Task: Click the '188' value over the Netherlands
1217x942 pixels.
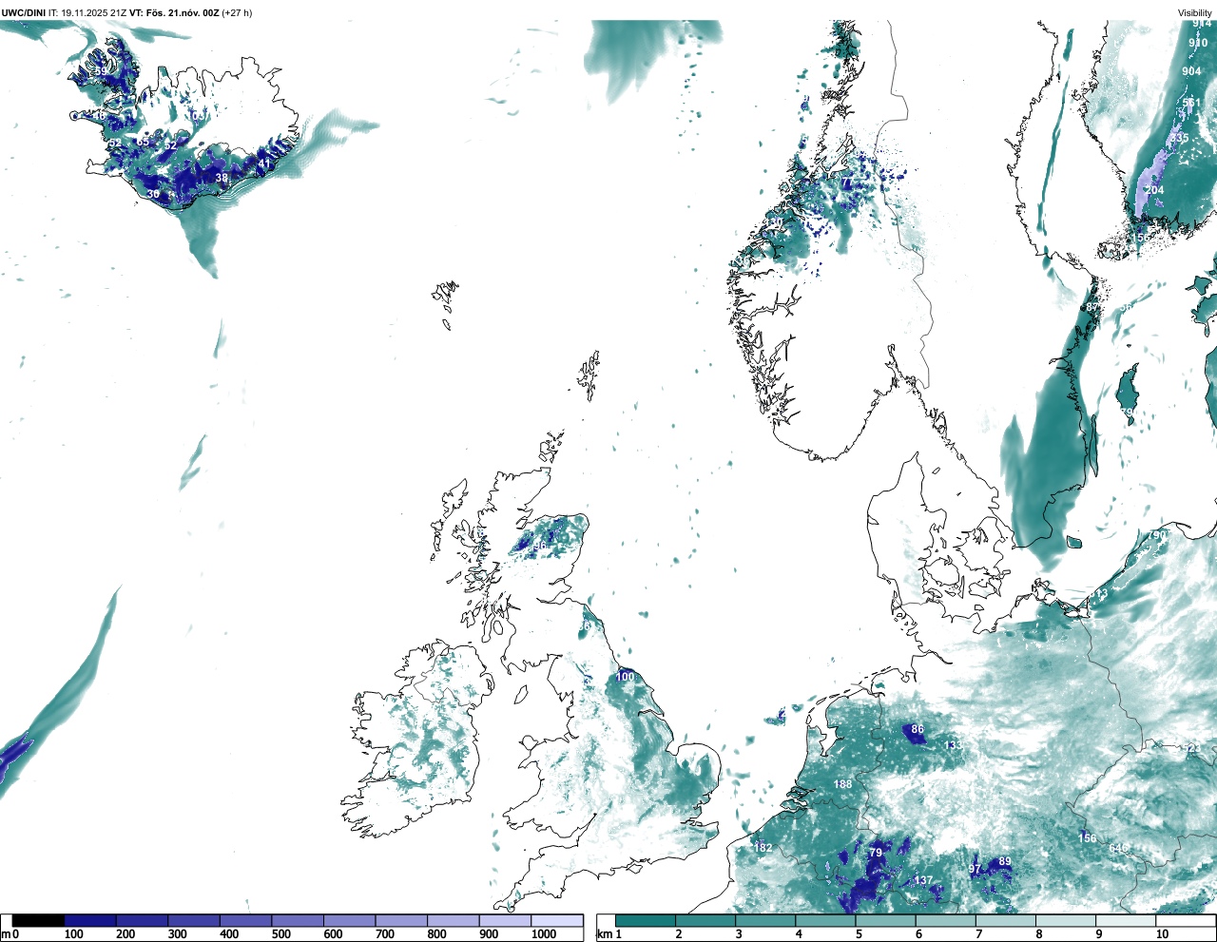Action: 842,784
